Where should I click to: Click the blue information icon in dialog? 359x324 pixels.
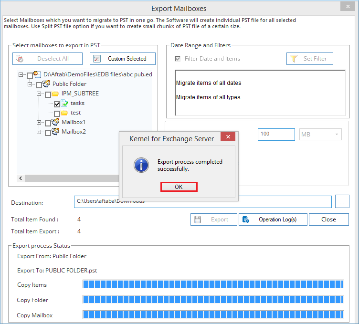(x=141, y=165)
